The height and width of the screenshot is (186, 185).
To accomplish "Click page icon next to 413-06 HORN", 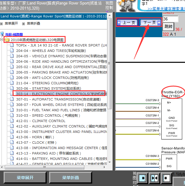I will [x=12, y=137].
